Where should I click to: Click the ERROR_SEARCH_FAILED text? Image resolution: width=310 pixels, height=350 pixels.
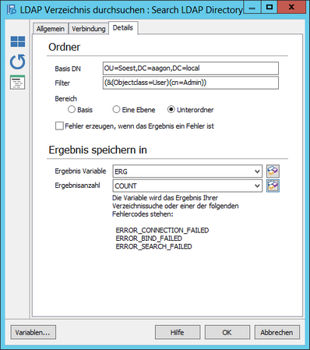coord(154,246)
